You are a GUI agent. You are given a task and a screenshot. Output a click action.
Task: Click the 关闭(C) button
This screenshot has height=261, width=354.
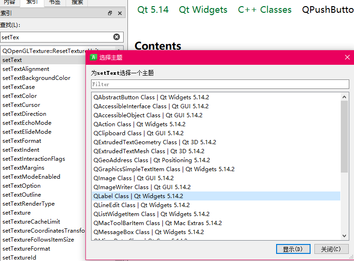pyautogui.click(x=331, y=249)
